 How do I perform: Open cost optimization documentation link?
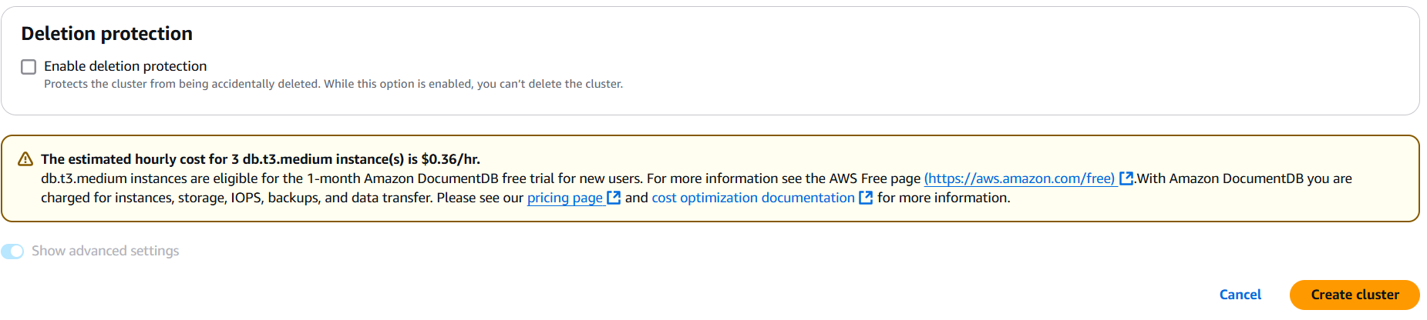pos(753,198)
